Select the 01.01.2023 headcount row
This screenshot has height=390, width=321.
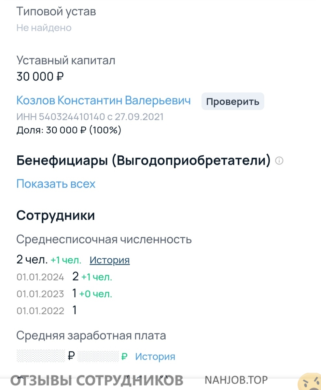(x=64, y=294)
